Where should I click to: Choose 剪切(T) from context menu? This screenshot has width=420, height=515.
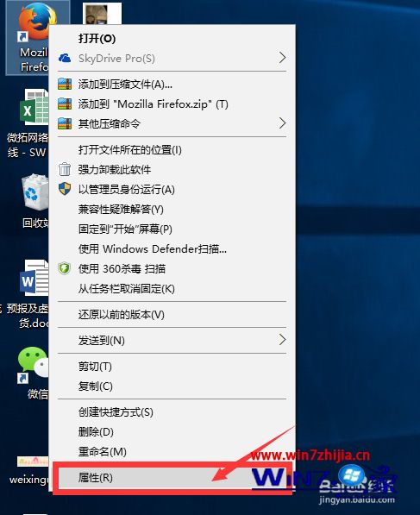pyautogui.click(x=172, y=367)
